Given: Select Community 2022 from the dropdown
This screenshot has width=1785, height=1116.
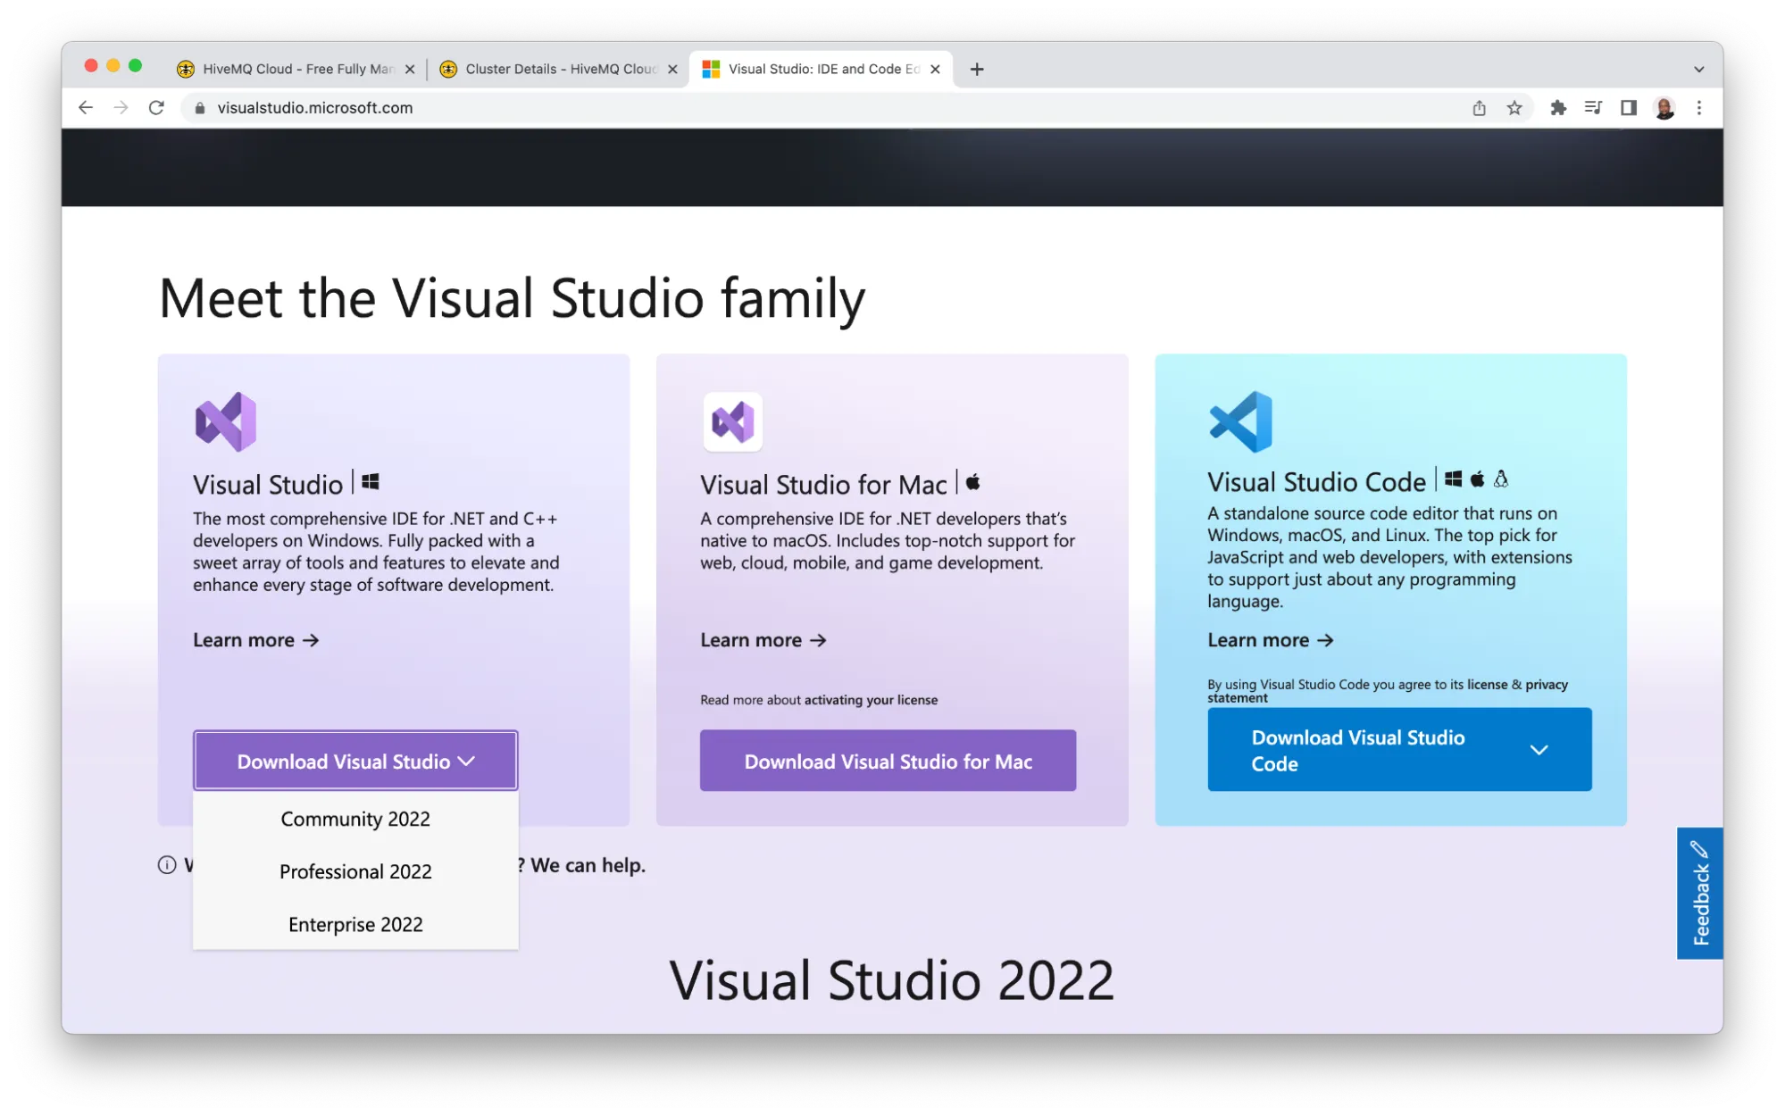Looking at the screenshot, I should pos(354,818).
